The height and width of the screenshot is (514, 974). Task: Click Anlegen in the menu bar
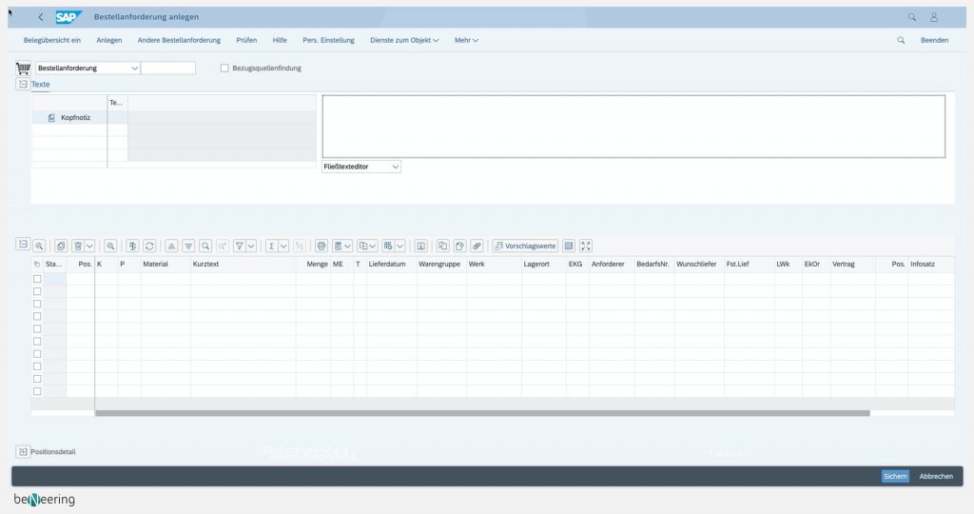(x=109, y=40)
